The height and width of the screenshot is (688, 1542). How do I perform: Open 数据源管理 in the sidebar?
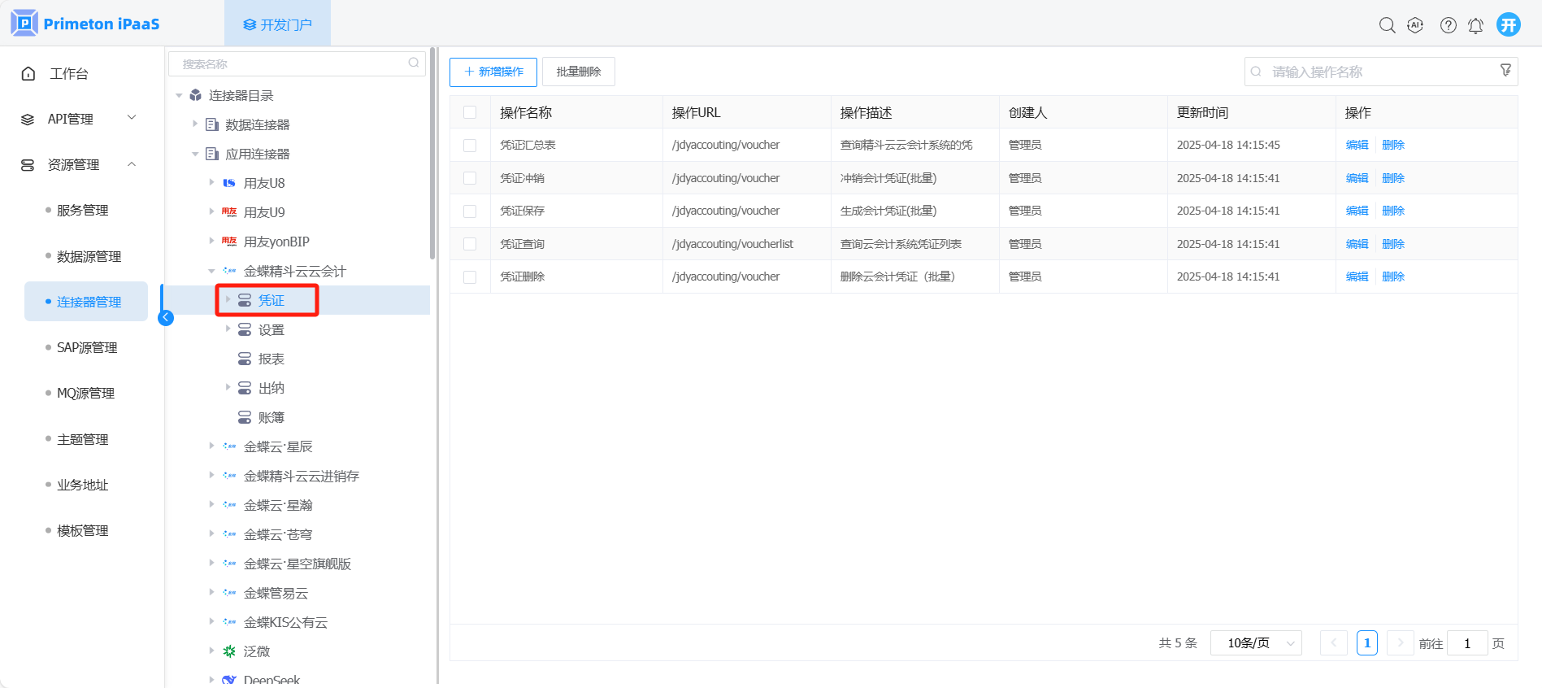[x=89, y=256]
